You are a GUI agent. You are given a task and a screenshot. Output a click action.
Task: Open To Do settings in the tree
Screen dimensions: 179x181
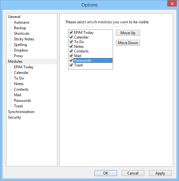point(19,78)
